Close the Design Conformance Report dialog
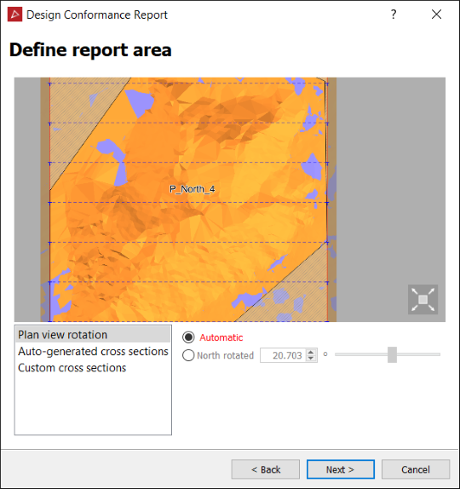 pyautogui.click(x=436, y=14)
